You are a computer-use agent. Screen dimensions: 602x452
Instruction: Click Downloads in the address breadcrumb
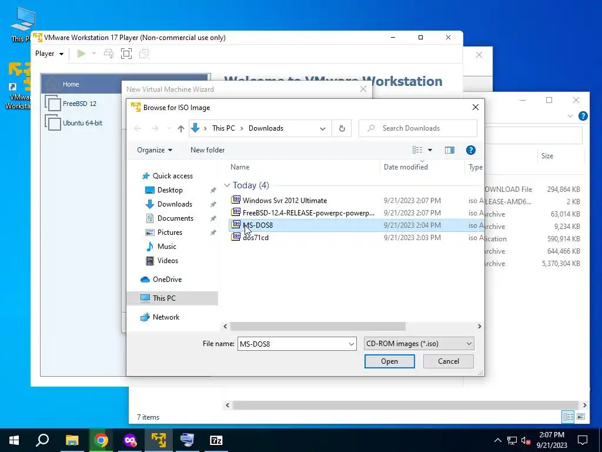pos(266,128)
